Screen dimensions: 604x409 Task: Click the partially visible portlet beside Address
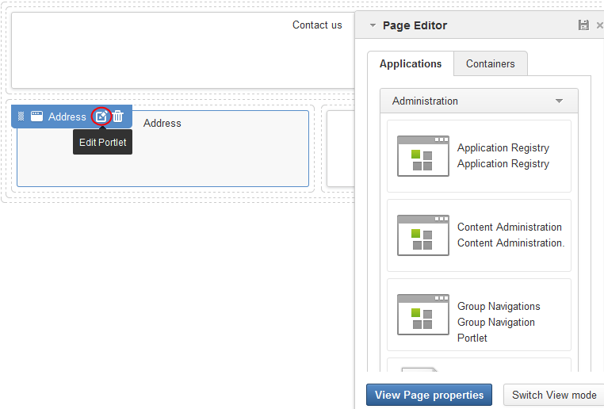[x=341, y=149]
